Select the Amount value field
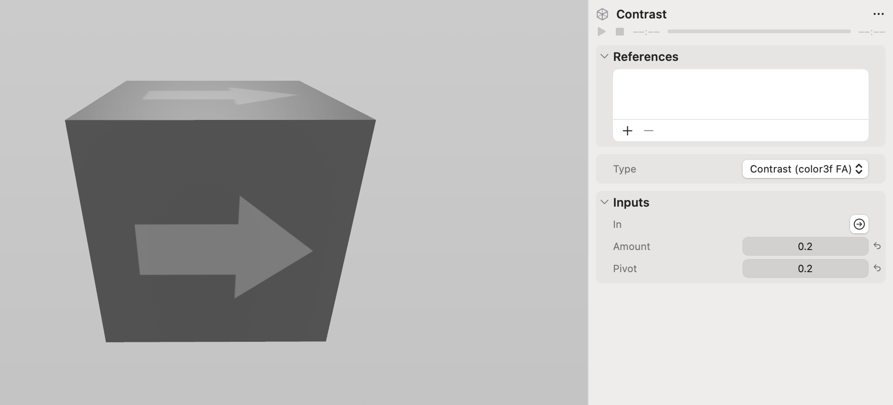Viewport: 893px width, 405px height. click(x=805, y=246)
